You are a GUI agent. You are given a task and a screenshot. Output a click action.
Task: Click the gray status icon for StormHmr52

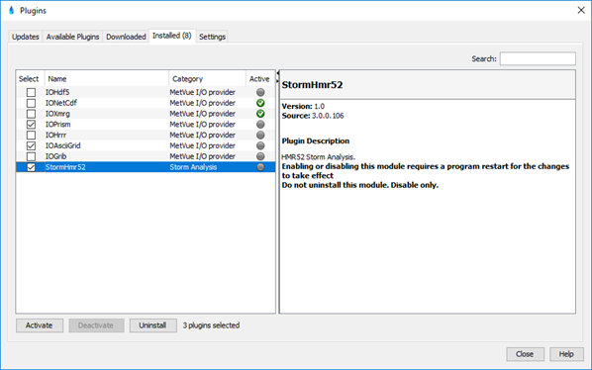click(x=260, y=167)
